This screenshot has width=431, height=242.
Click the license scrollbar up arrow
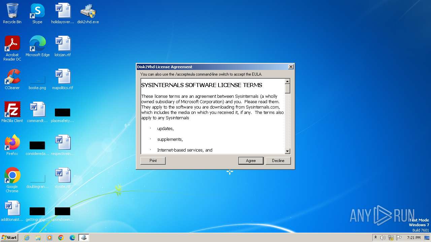click(x=288, y=81)
